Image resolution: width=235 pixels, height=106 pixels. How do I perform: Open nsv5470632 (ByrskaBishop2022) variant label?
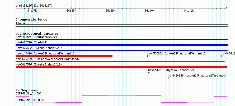[x=39, y=48]
